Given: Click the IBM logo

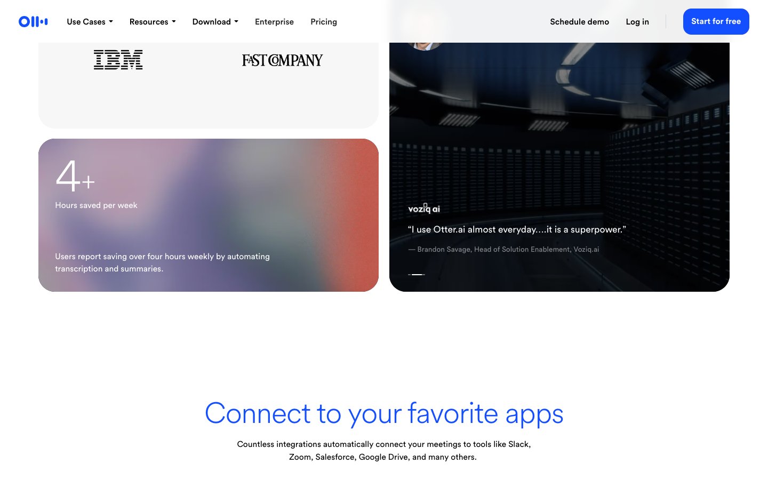Looking at the screenshot, I should [x=118, y=60].
